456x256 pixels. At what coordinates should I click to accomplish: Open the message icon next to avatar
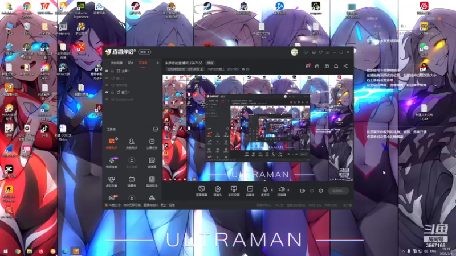click(306, 52)
